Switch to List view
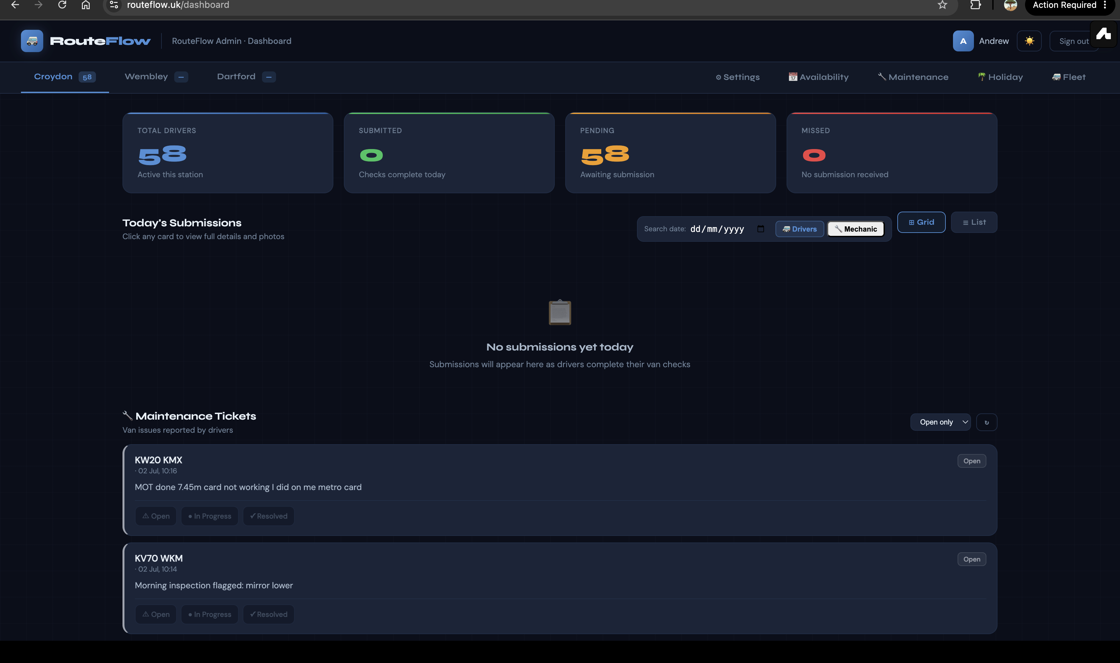1120x663 pixels. [974, 222]
